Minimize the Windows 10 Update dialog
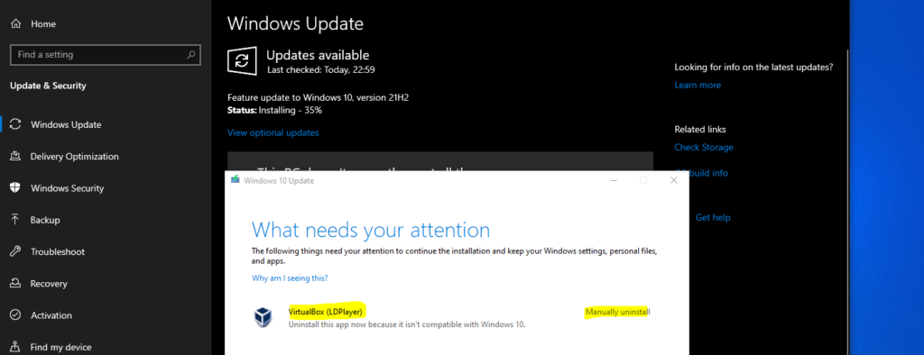Image resolution: width=924 pixels, height=355 pixels. tap(613, 181)
